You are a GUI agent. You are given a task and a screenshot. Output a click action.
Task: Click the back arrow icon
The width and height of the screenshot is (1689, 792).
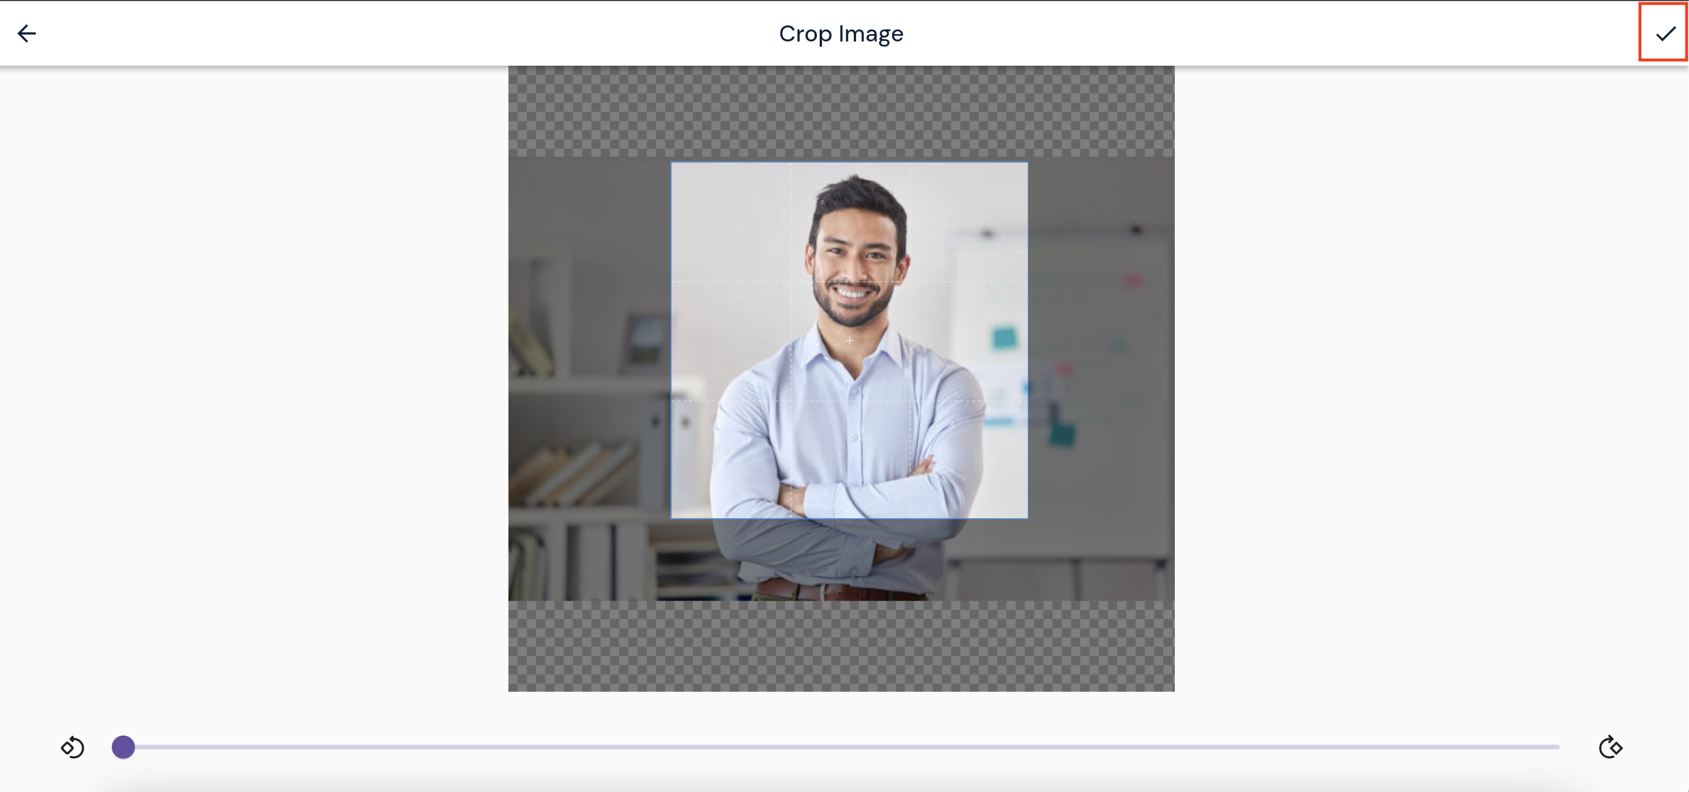click(27, 33)
